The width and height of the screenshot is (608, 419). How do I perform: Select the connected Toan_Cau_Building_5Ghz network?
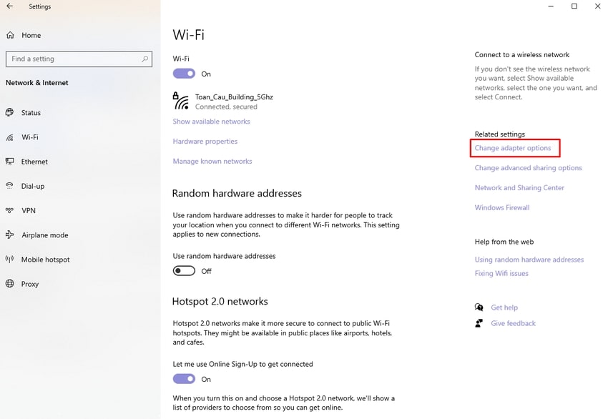click(233, 101)
